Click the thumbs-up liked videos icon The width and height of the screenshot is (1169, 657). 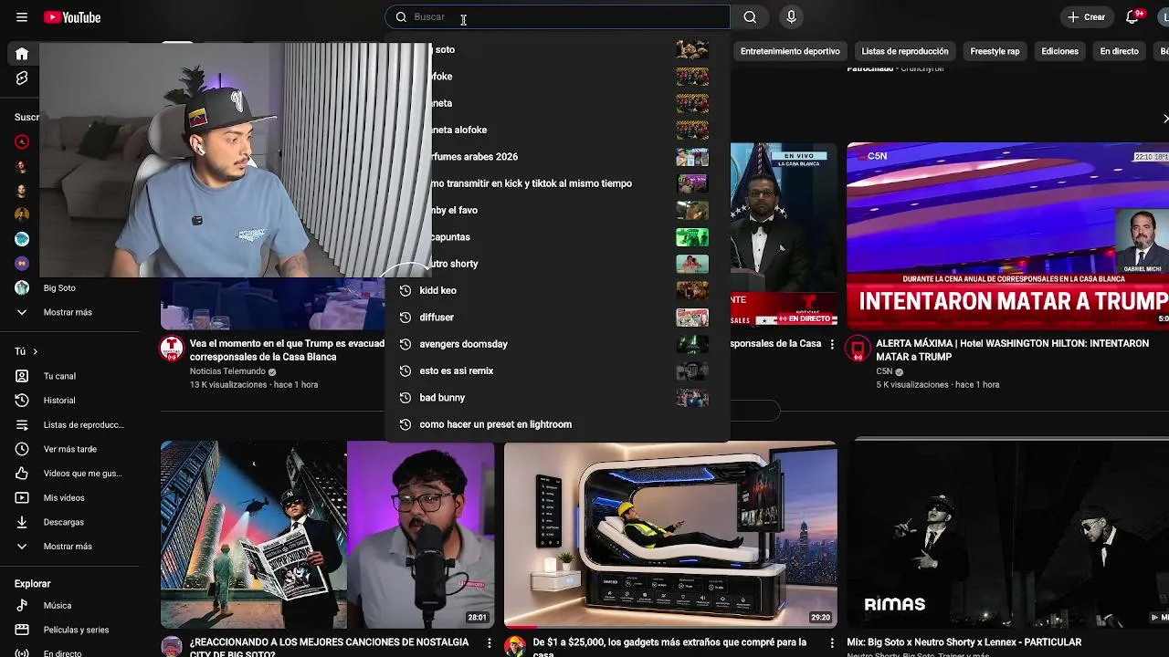point(22,474)
